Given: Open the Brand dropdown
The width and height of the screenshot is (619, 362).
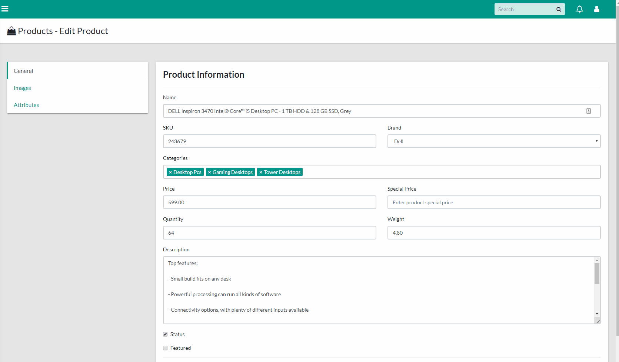Looking at the screenshot, I should point(596,141).
